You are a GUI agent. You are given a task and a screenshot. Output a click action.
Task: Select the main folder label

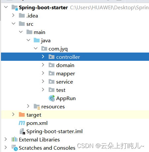click(x=39, y=32)
